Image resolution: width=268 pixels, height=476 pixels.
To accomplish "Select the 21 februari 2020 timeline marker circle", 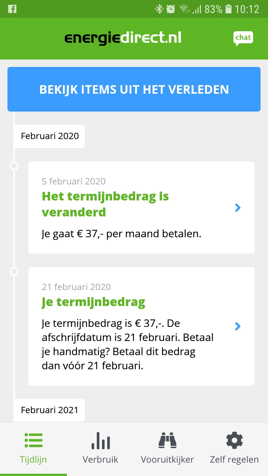I will 14,271.
